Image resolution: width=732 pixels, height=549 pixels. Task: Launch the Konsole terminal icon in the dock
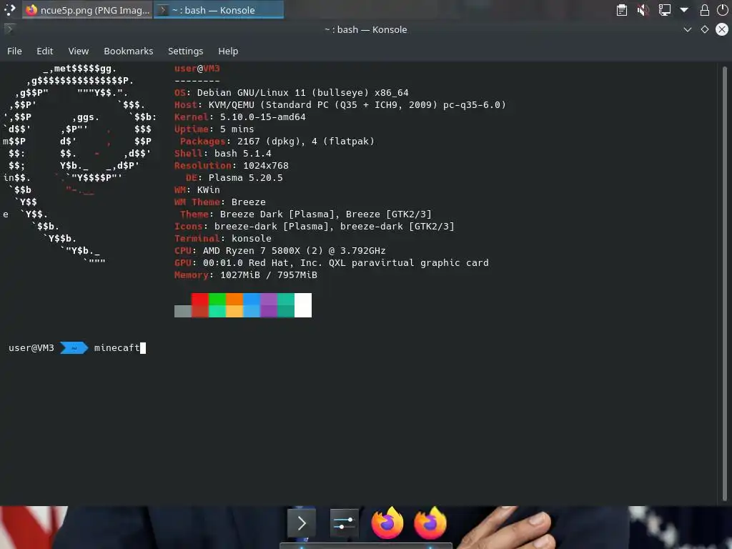[301, 523]
